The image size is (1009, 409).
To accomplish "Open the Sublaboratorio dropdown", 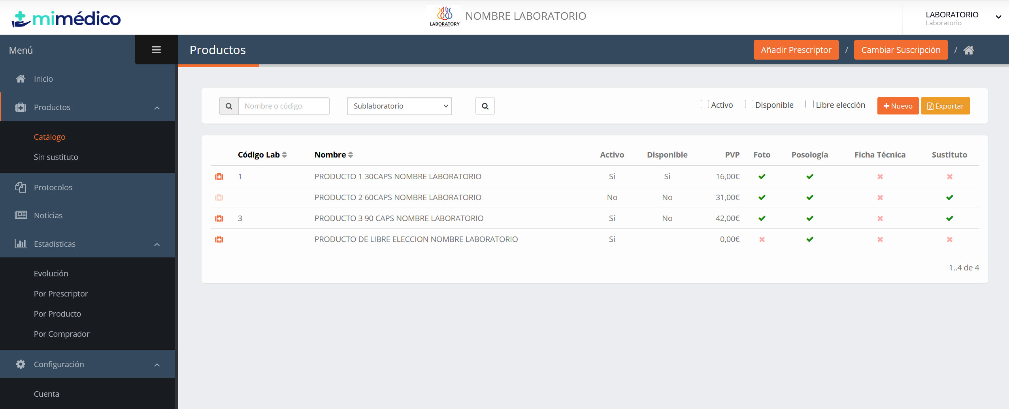I will coord(399,106).
